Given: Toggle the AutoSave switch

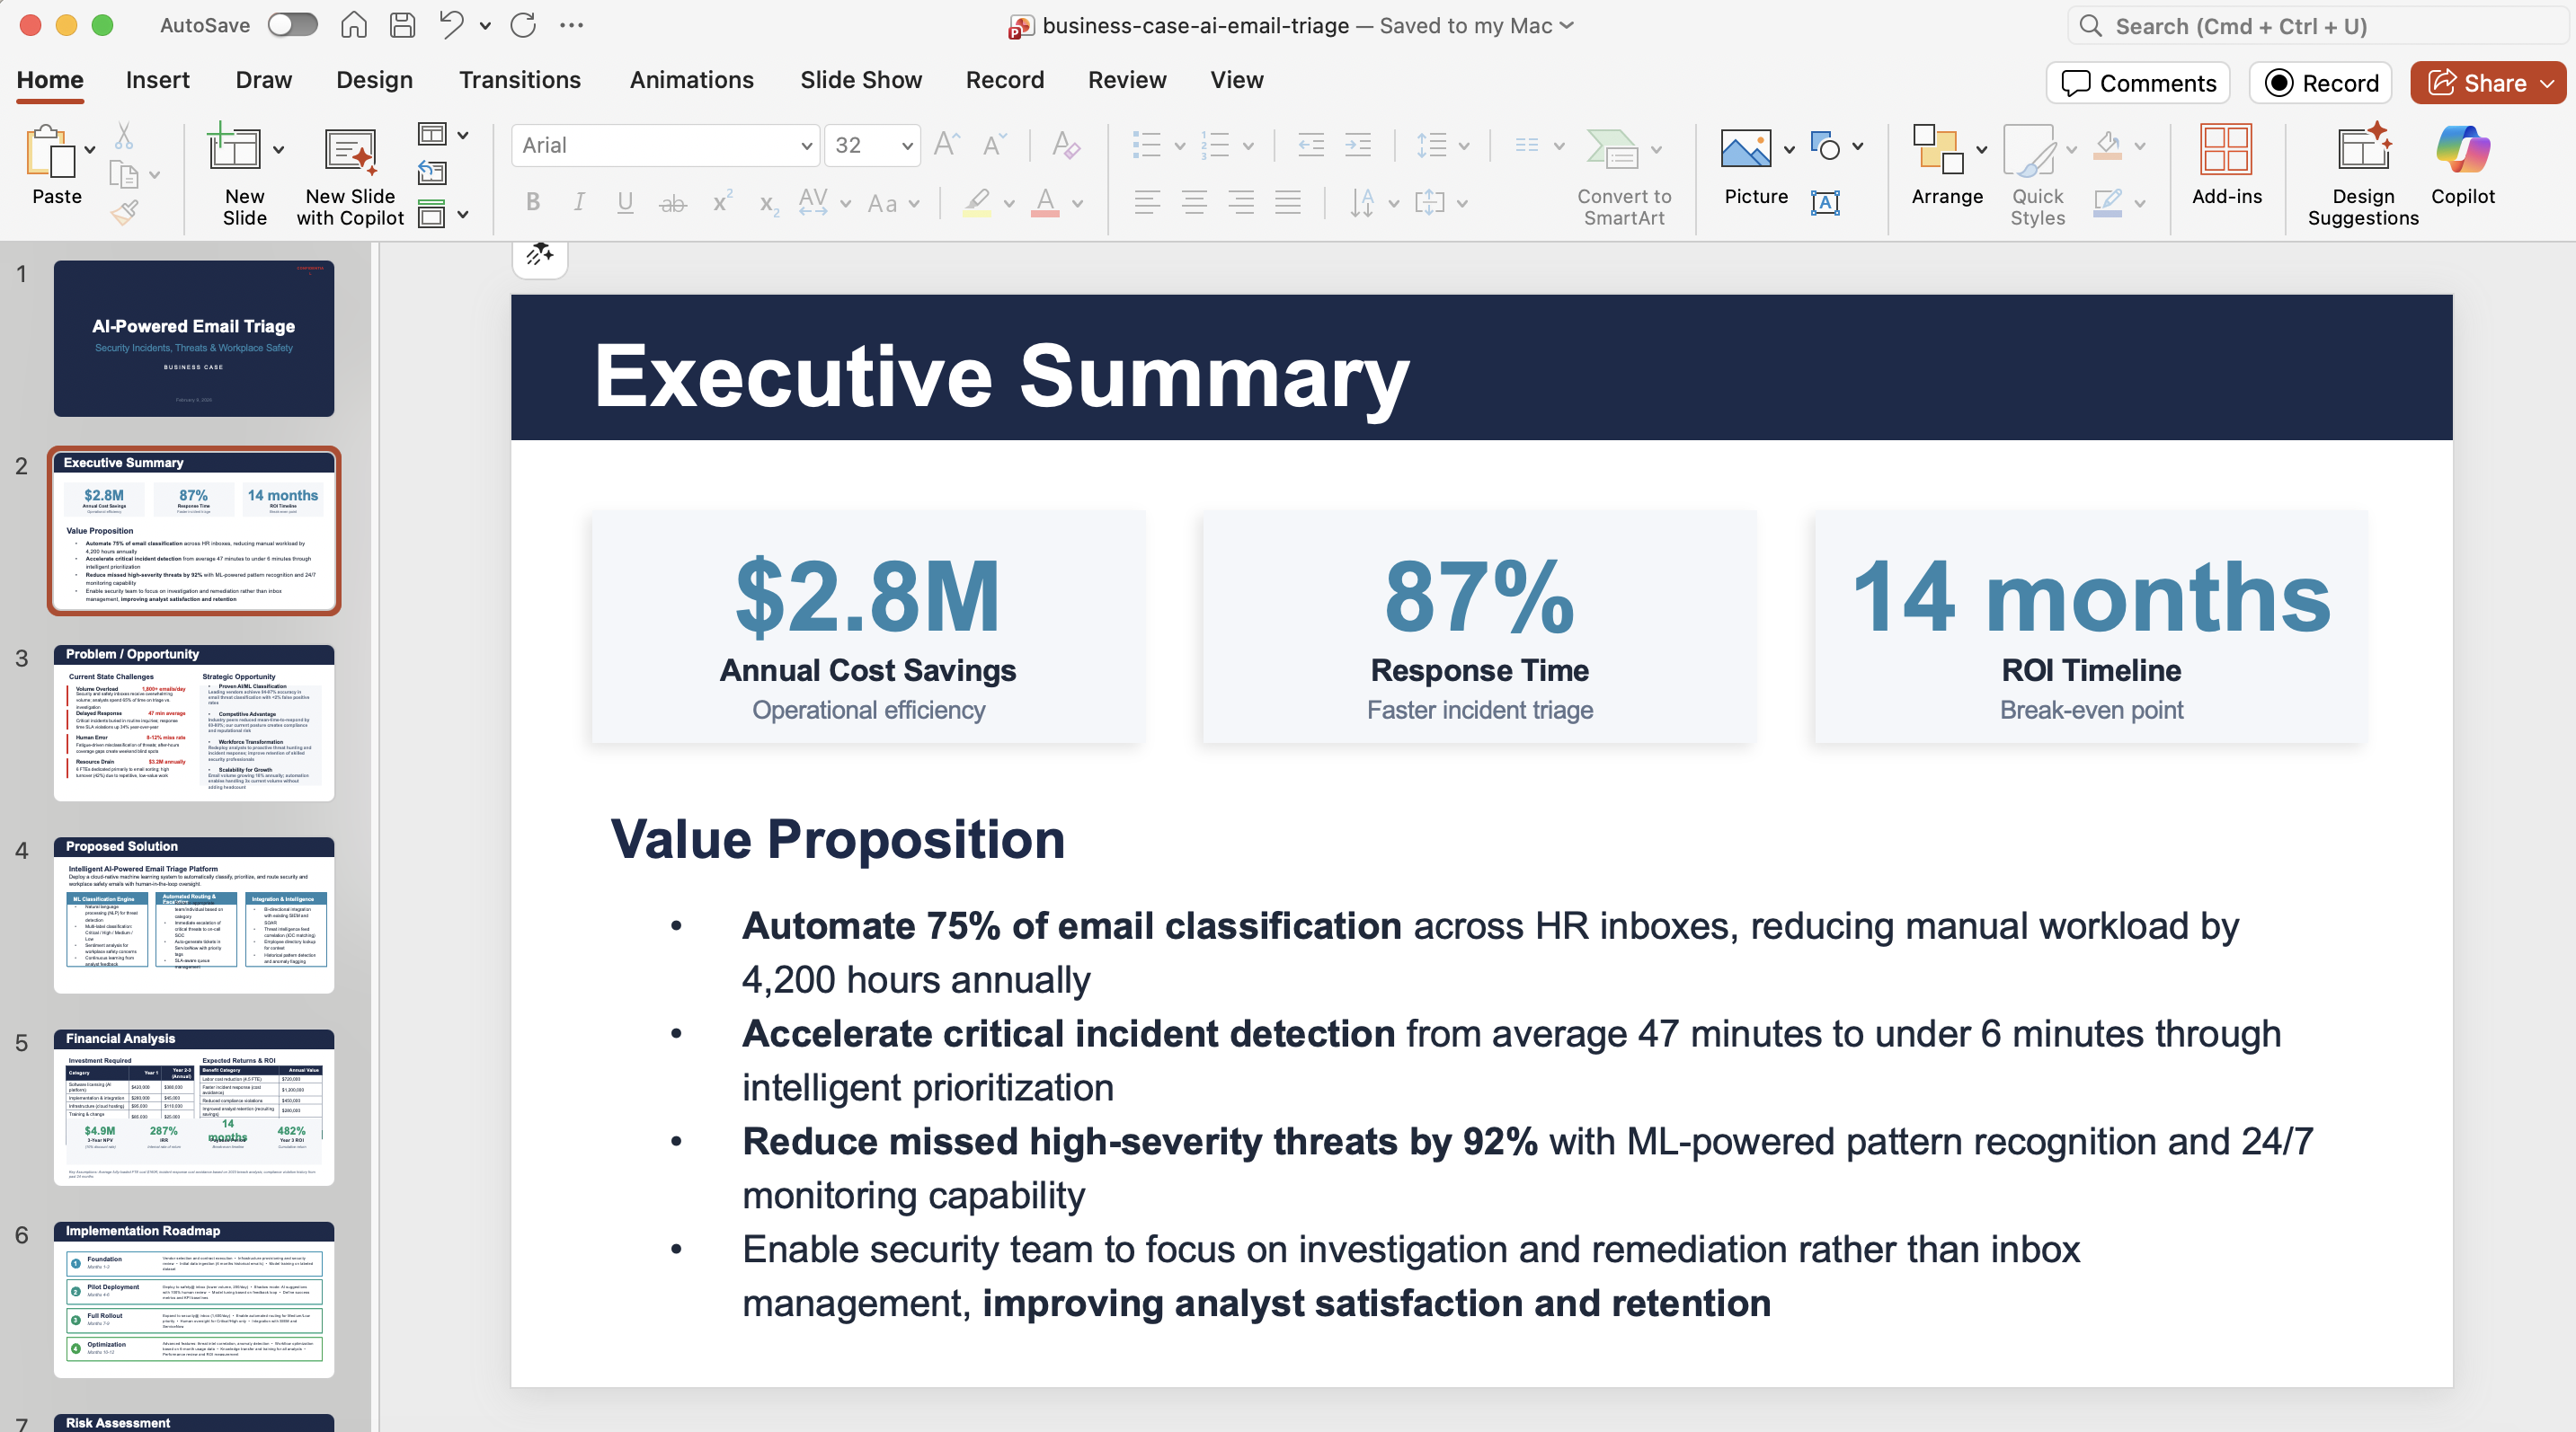Looking at the screenshot, I should pos(293,25).
